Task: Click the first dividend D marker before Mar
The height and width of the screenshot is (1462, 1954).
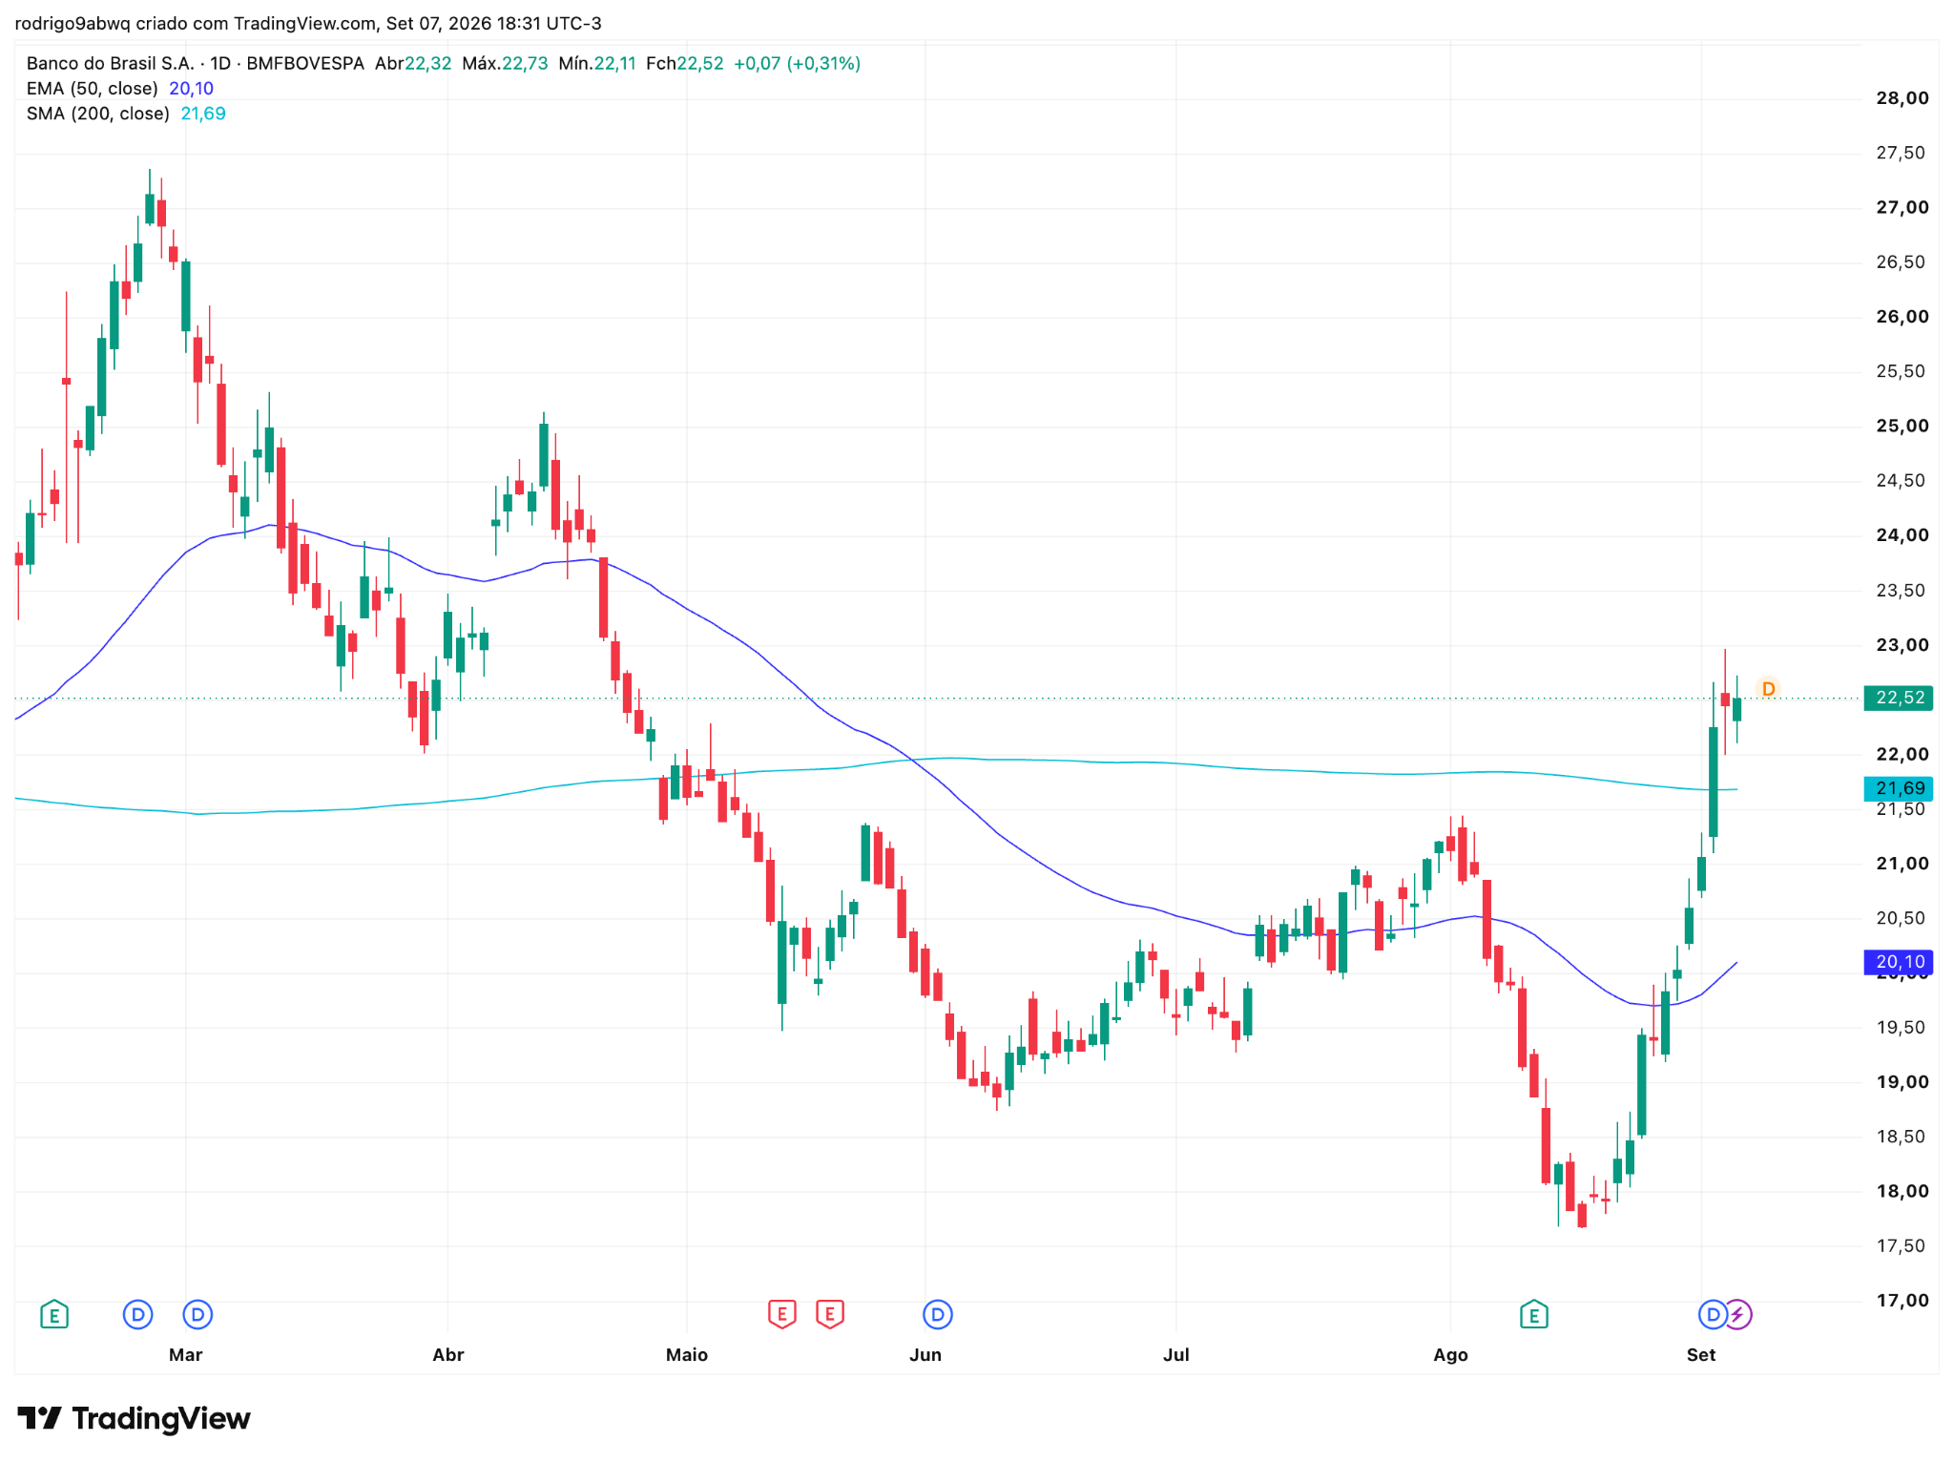Action: (138, 1315)
